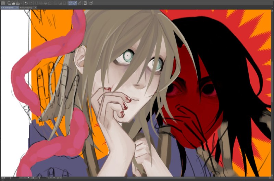Select the first document tab

point(9,8)
